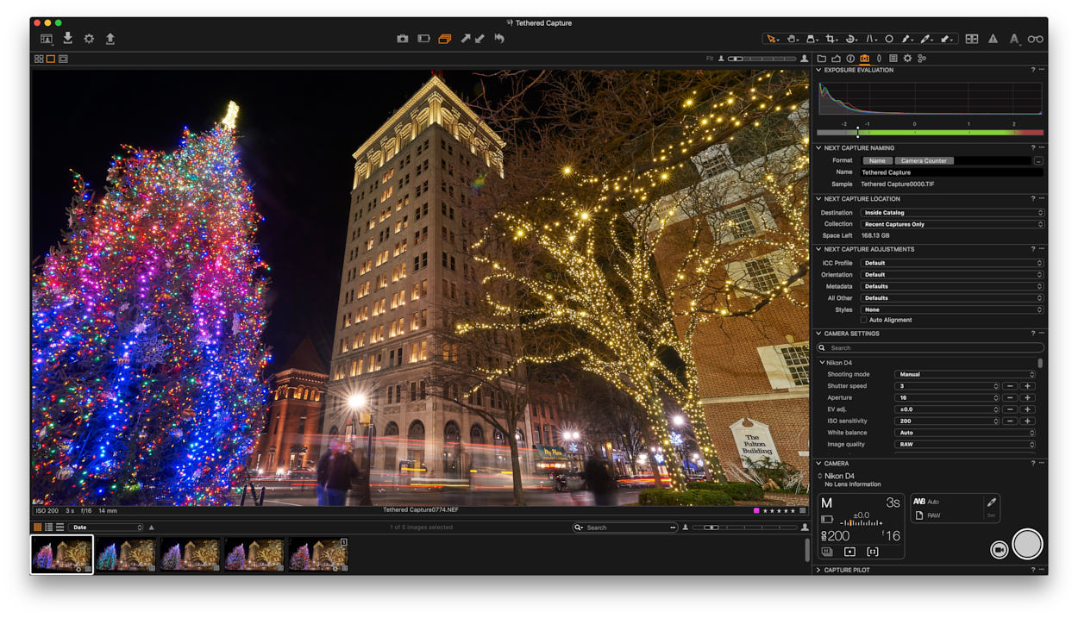Open the Shooting mode Manual dropdown
The height and width of the screenshot is (618, 1078).
[x=964, y=374]
